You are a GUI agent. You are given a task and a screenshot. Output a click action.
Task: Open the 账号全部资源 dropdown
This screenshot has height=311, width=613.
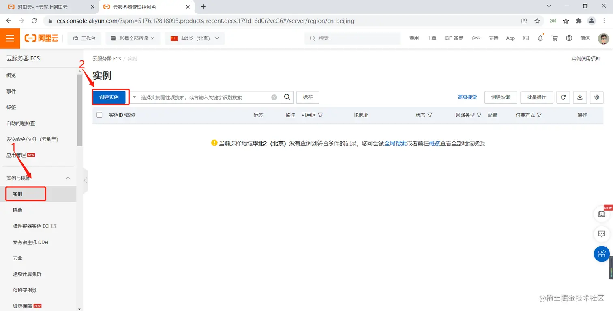134,38
